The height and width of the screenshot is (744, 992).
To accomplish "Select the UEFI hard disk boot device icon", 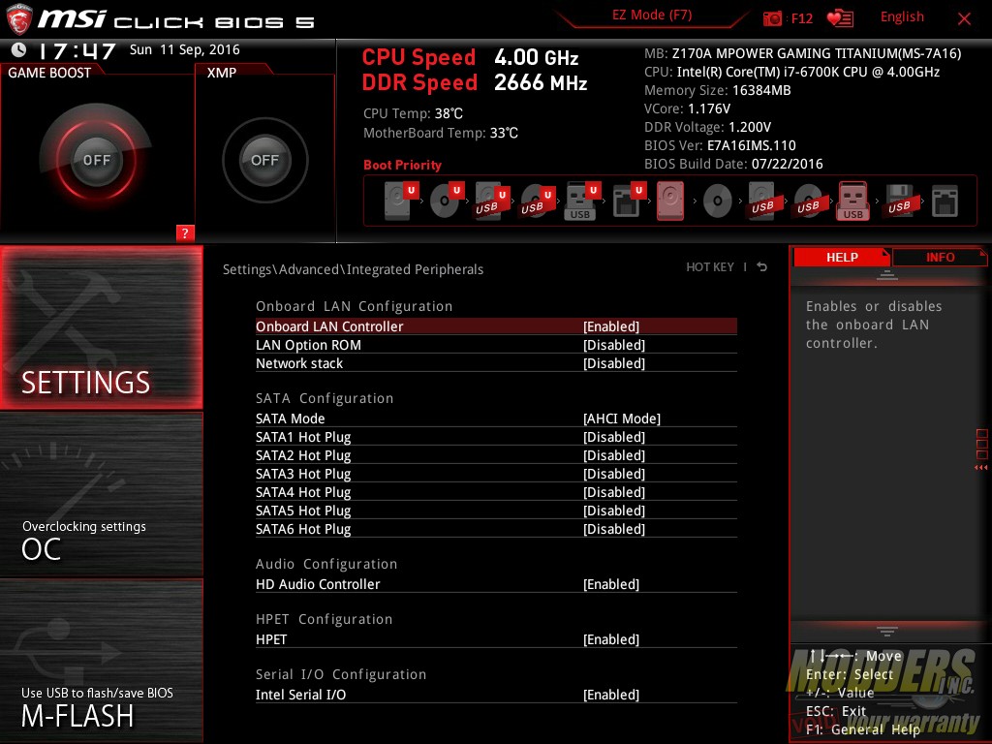I will (401, 201).
